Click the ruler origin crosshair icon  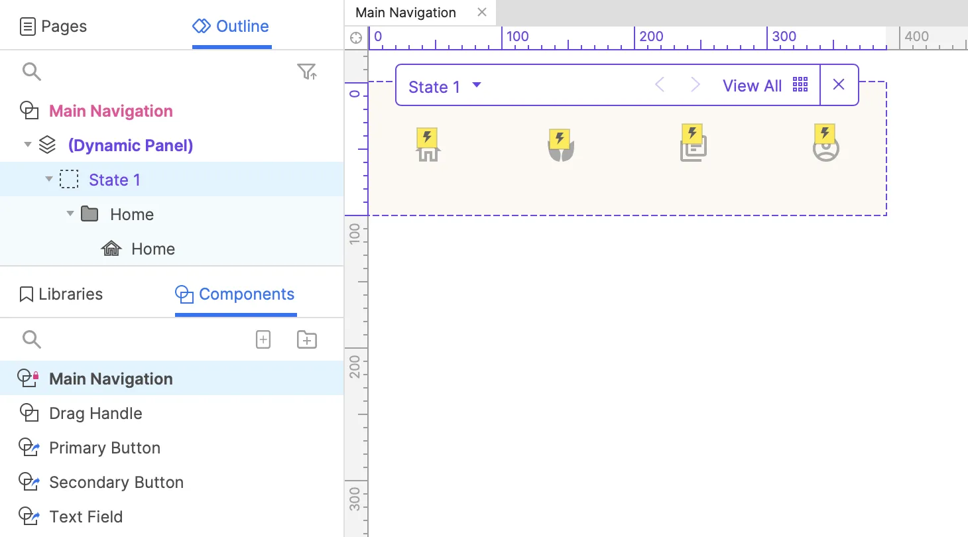356,38
